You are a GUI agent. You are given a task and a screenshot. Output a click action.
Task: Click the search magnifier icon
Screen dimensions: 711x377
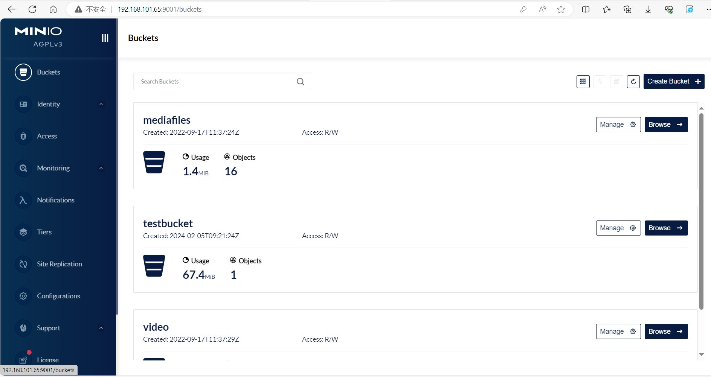[x=301, y=82]
